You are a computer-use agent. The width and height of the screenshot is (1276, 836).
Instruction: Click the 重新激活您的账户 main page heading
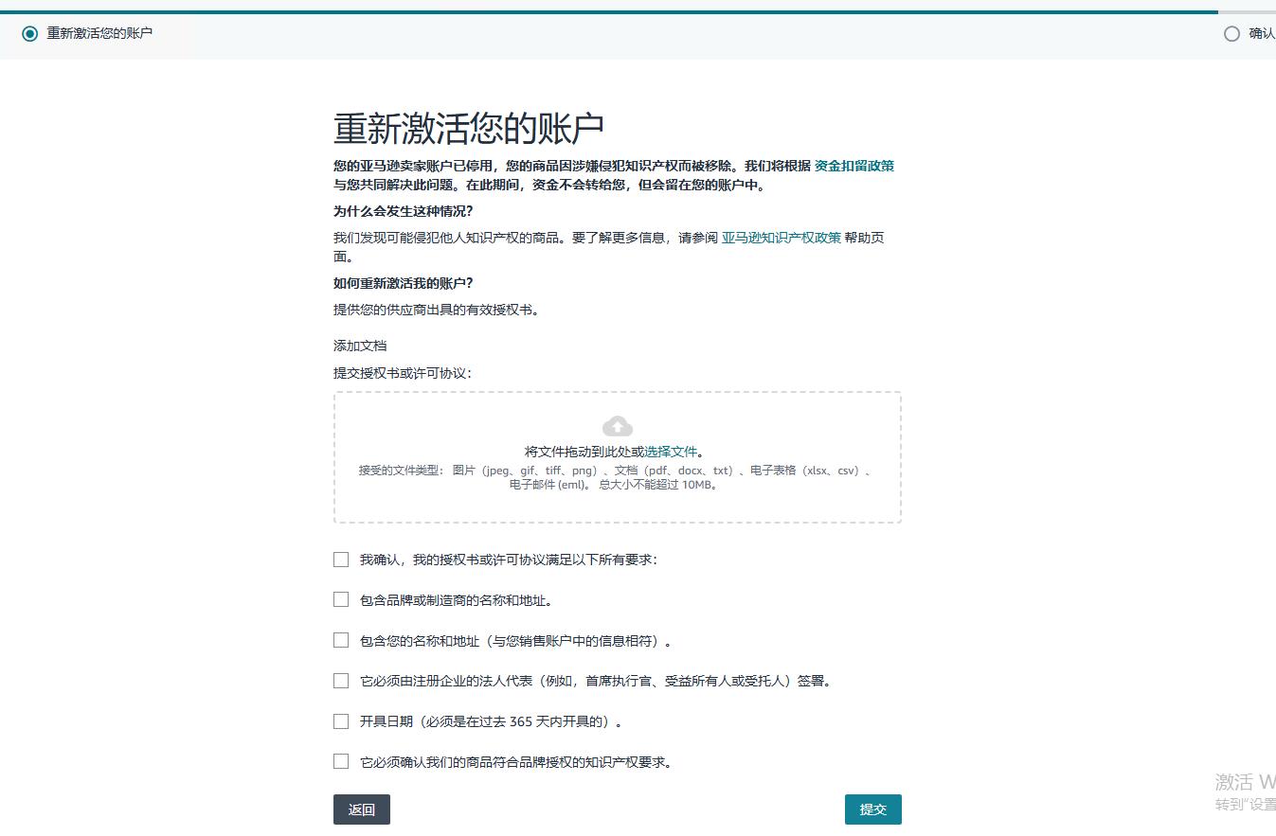tap(469, 128)
